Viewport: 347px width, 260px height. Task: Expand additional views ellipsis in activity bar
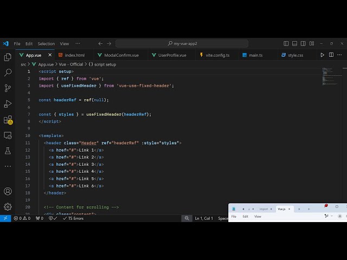8,166
